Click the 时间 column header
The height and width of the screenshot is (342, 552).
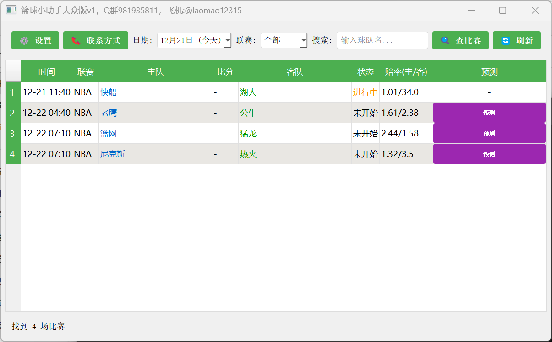[x=46, y=71]
